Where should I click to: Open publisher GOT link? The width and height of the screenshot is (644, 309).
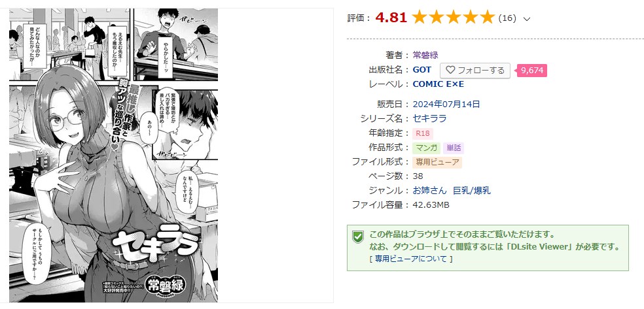pyautogui.click(x=421, y=70)
